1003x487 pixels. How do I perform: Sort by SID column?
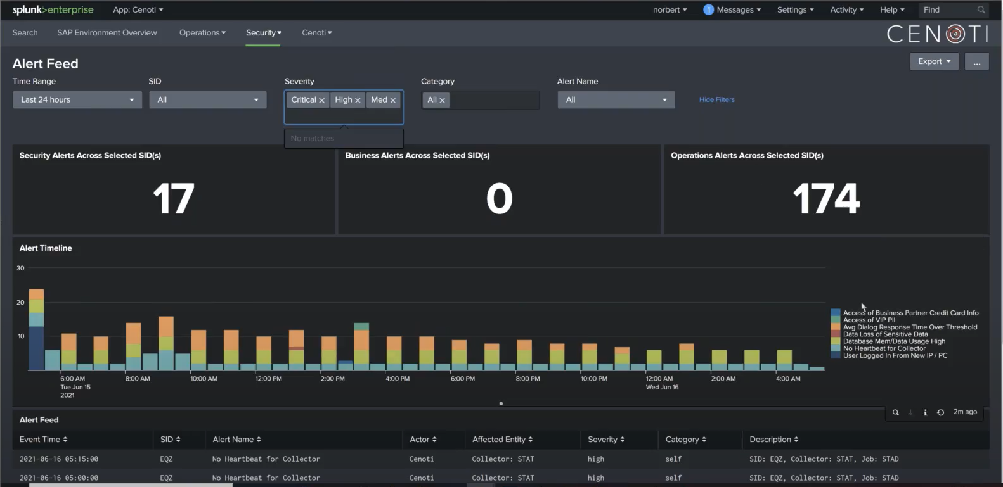coord(170,440)
